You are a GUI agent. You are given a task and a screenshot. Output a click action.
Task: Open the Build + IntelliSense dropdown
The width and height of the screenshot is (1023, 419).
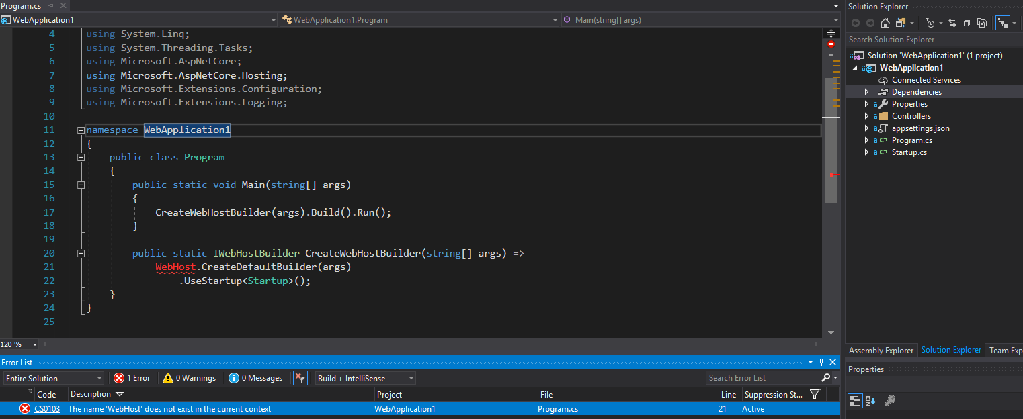366,379
